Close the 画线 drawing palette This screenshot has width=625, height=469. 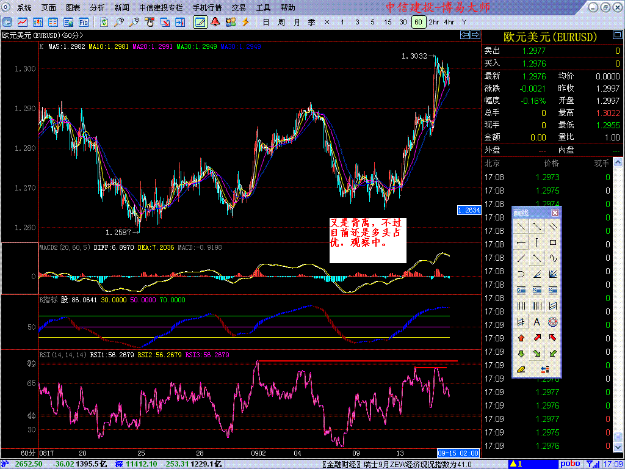click(x=555, y=213)
